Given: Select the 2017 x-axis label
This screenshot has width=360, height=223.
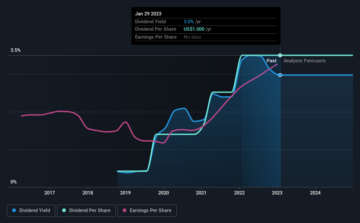Looking at the screenshot, I should pos(50,193).
